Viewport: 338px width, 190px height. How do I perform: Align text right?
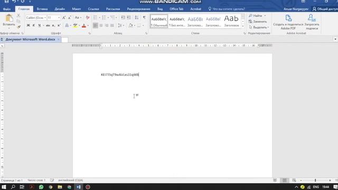107,25
